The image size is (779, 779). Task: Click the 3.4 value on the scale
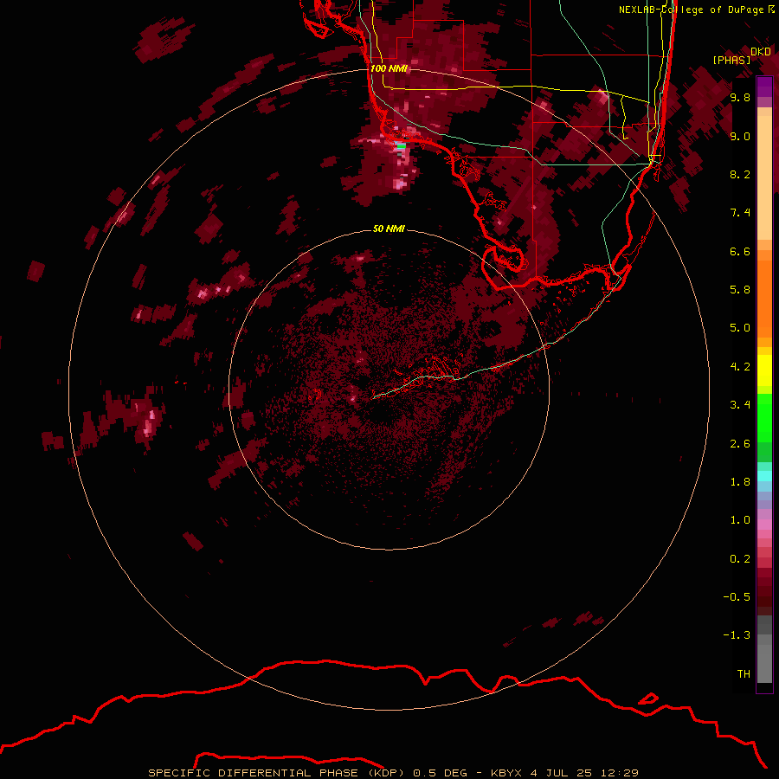tap(740, 405)
